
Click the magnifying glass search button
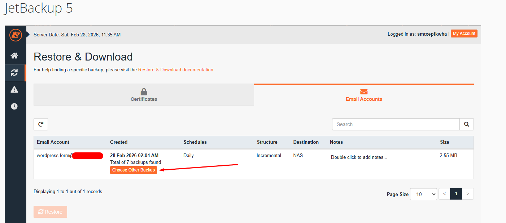point(466,124)
